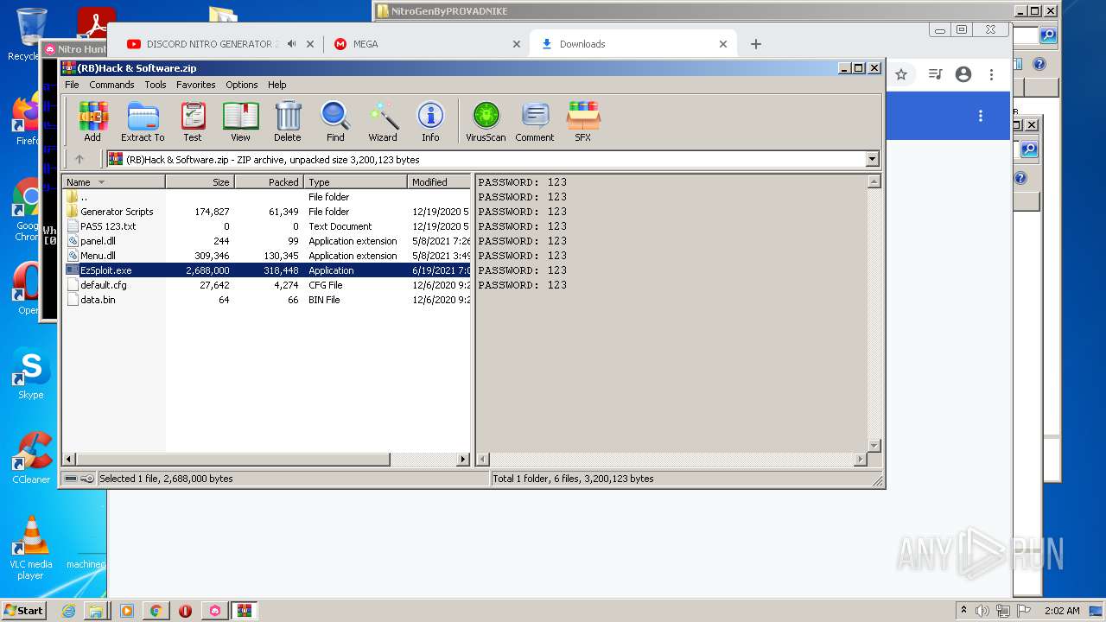1106x622 pixels.
Task: Switch to the MEGA browser tab
Action: tap(365, 44)
